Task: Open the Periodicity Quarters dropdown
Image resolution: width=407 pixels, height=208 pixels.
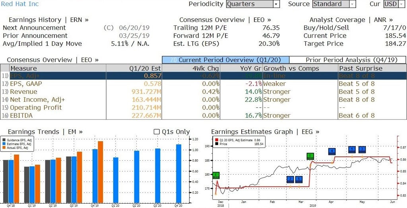Action: coord(253,4)
